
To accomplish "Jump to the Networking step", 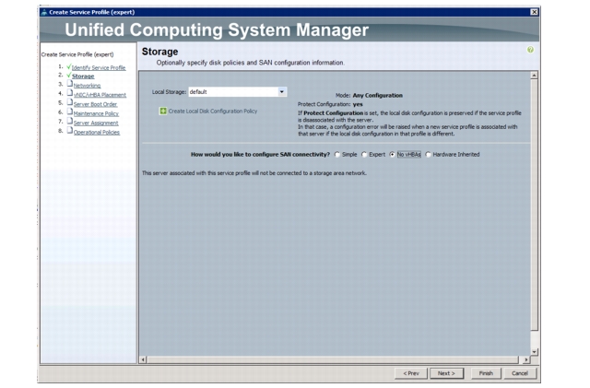I will pos(87,86).
